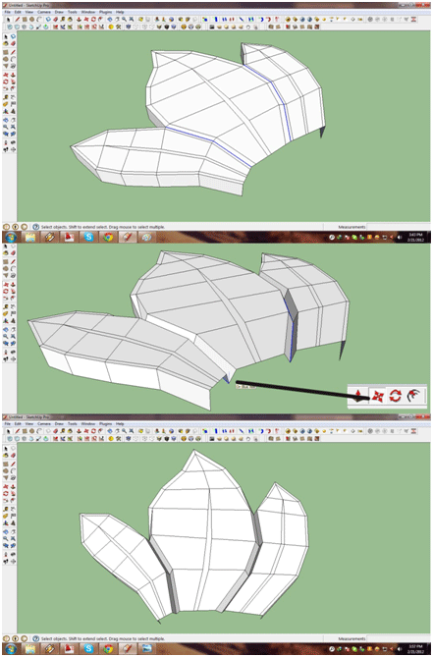Image resolution: width=433 pixels, height=657 pixels.
Task: Choose the Eraser in upper window's side palette
Action: (13, 43)
